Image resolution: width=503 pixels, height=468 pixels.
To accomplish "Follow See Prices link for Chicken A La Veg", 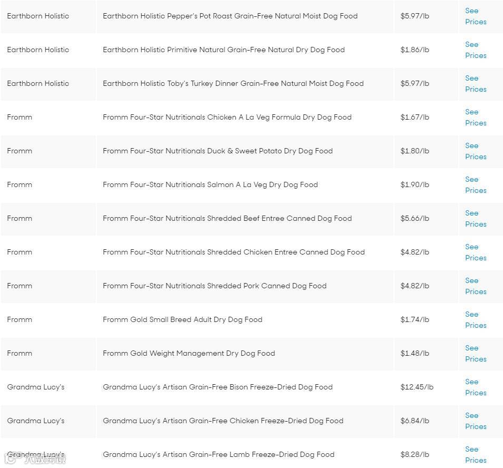I will tap(476, 118).
